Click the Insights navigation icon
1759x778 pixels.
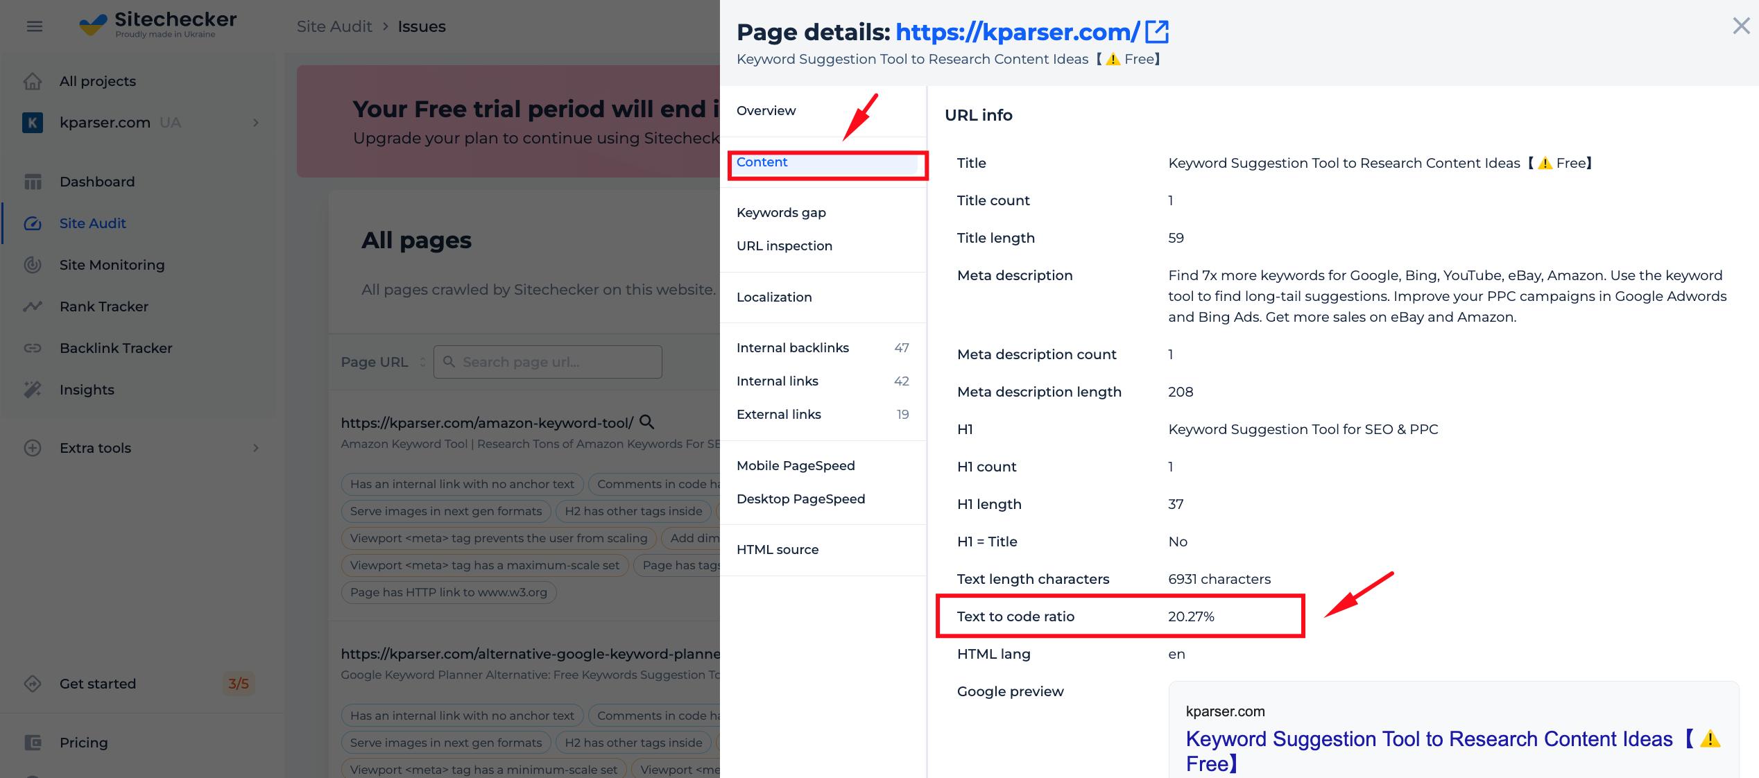click(x=31, y=389)
